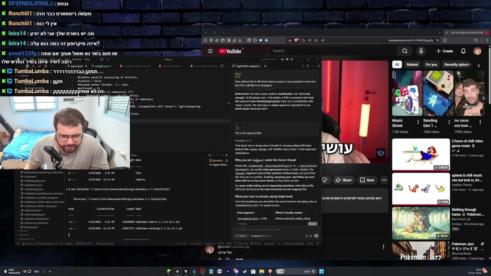The width and height of the screenshot is (491, 276).
Task: Open factions.json in the explorer
Action: 31,227
